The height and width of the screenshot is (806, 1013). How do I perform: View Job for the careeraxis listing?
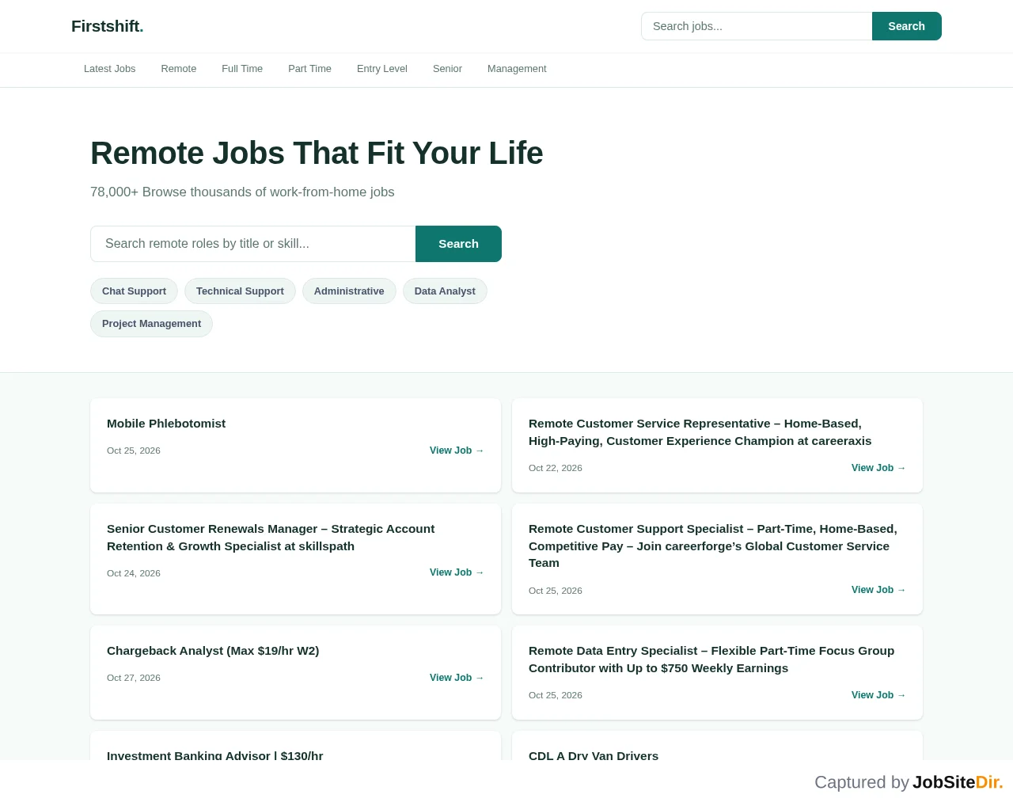878,468
